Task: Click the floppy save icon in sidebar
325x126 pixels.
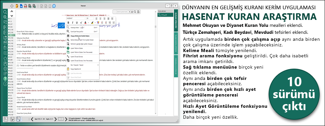Action: click(x=5, y=64)
